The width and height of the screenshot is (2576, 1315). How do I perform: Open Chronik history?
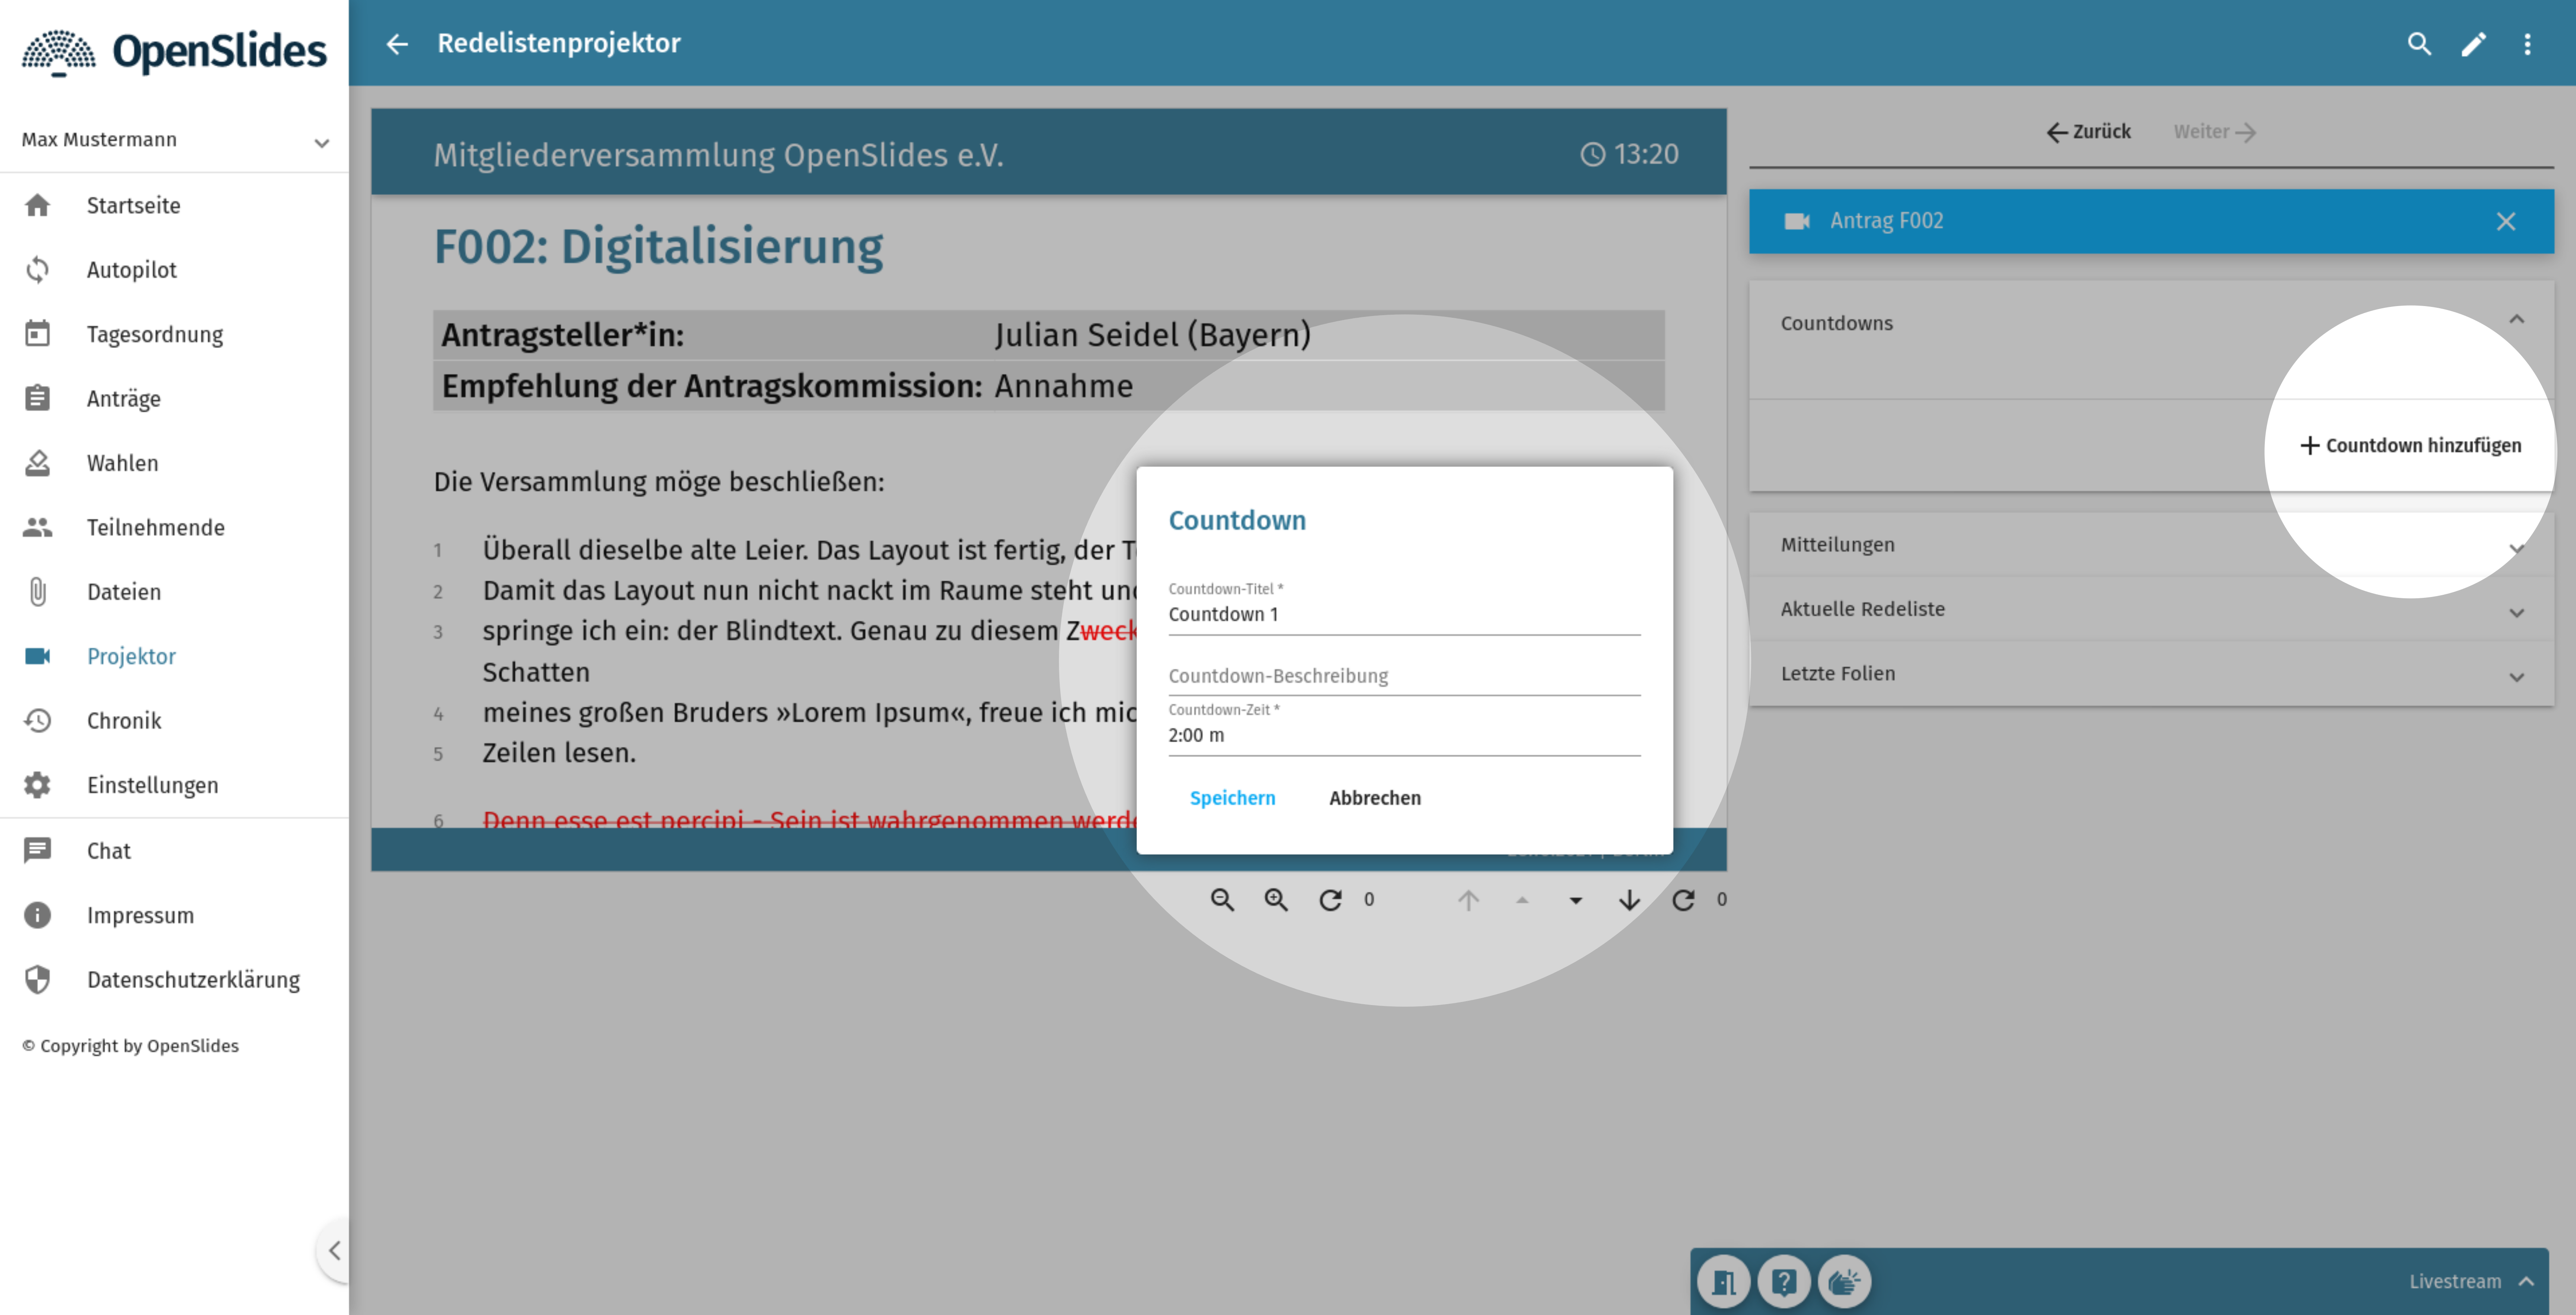point(174,721)
